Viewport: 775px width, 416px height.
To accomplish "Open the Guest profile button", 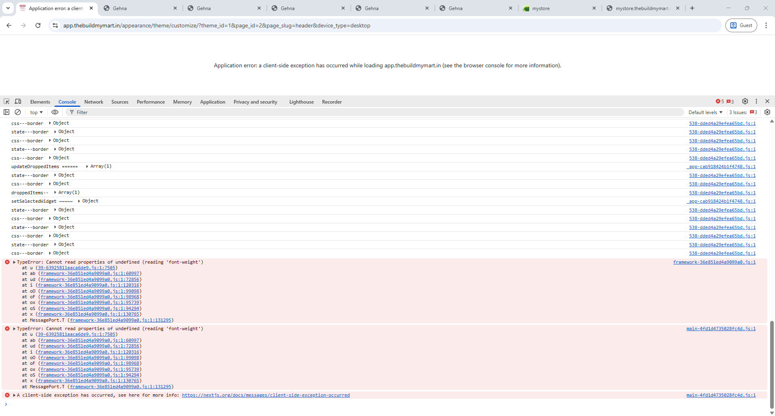I will click(741, 25).
